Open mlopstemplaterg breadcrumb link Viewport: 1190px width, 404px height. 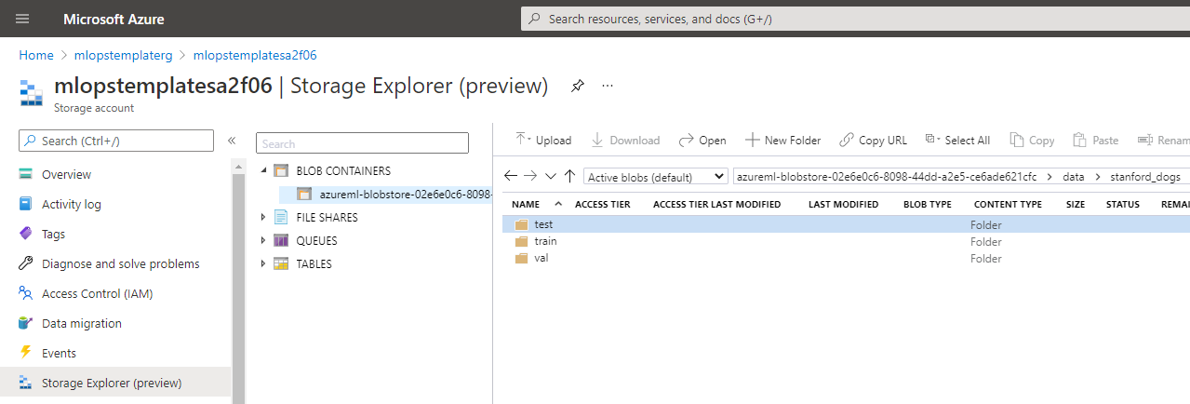click(x=124, y=55)
